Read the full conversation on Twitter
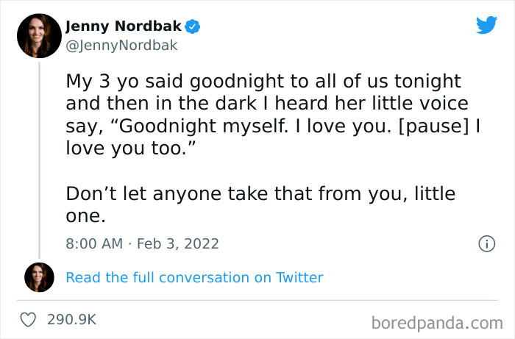515x339 pixels. [x=194, y=277]
